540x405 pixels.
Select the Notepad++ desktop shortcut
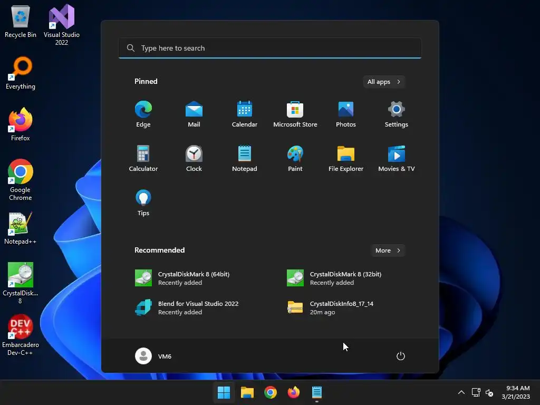pyautogui.click(x=21, y=228)
